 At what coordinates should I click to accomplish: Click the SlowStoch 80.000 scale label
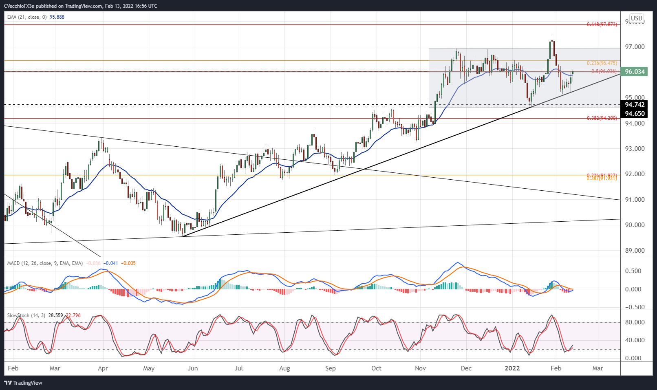click(x=635, y=322)
